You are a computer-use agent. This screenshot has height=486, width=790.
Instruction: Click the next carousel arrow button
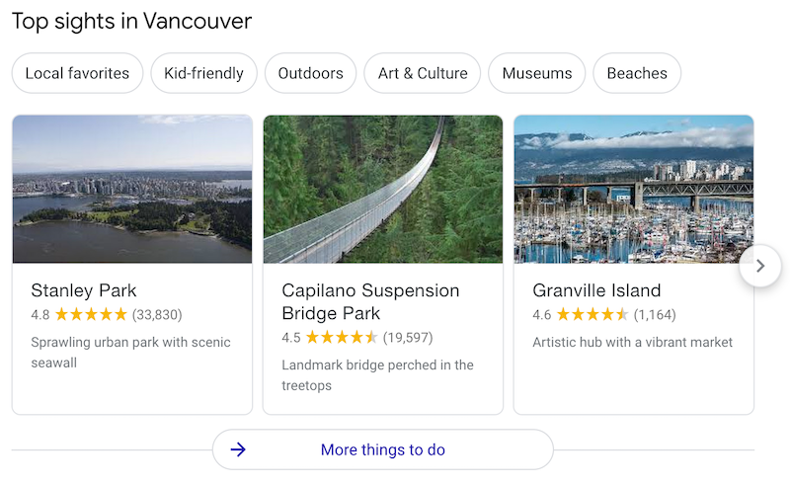pos(760,266)
